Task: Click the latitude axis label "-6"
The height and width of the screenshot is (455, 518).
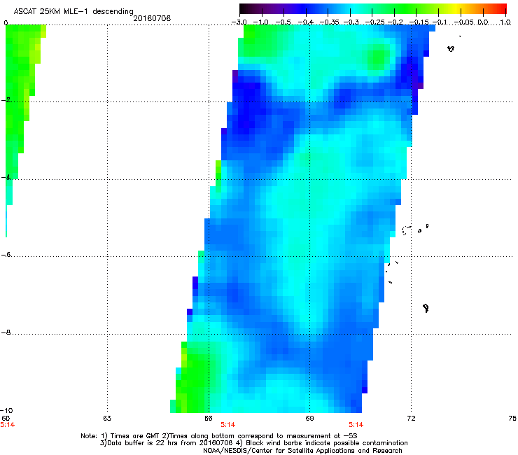Action: (x=6, y=254)
